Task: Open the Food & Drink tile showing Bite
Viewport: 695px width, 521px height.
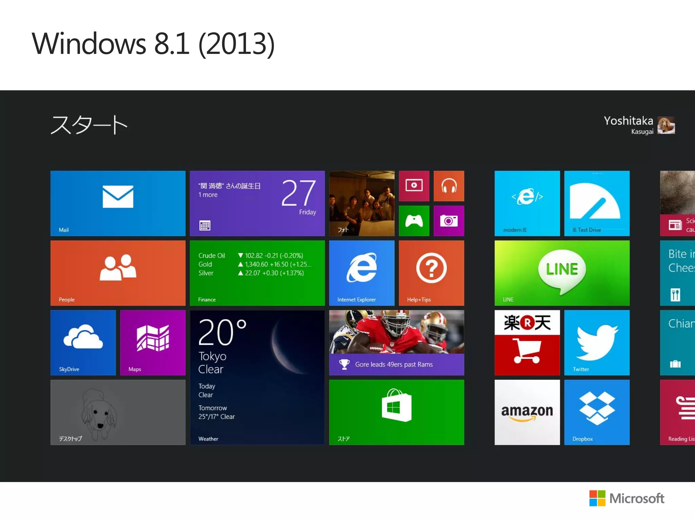Action: pyautogui.click(x=678, y=273)
